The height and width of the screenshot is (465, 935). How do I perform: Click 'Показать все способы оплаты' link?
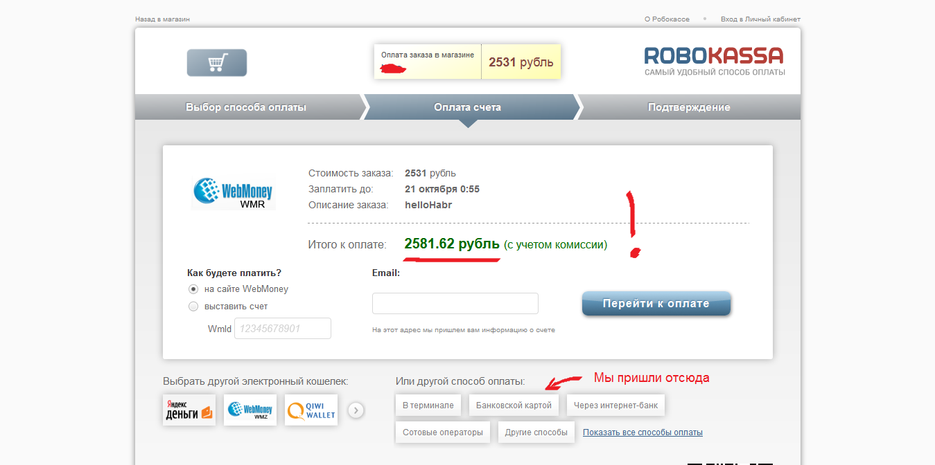(643, 432)
